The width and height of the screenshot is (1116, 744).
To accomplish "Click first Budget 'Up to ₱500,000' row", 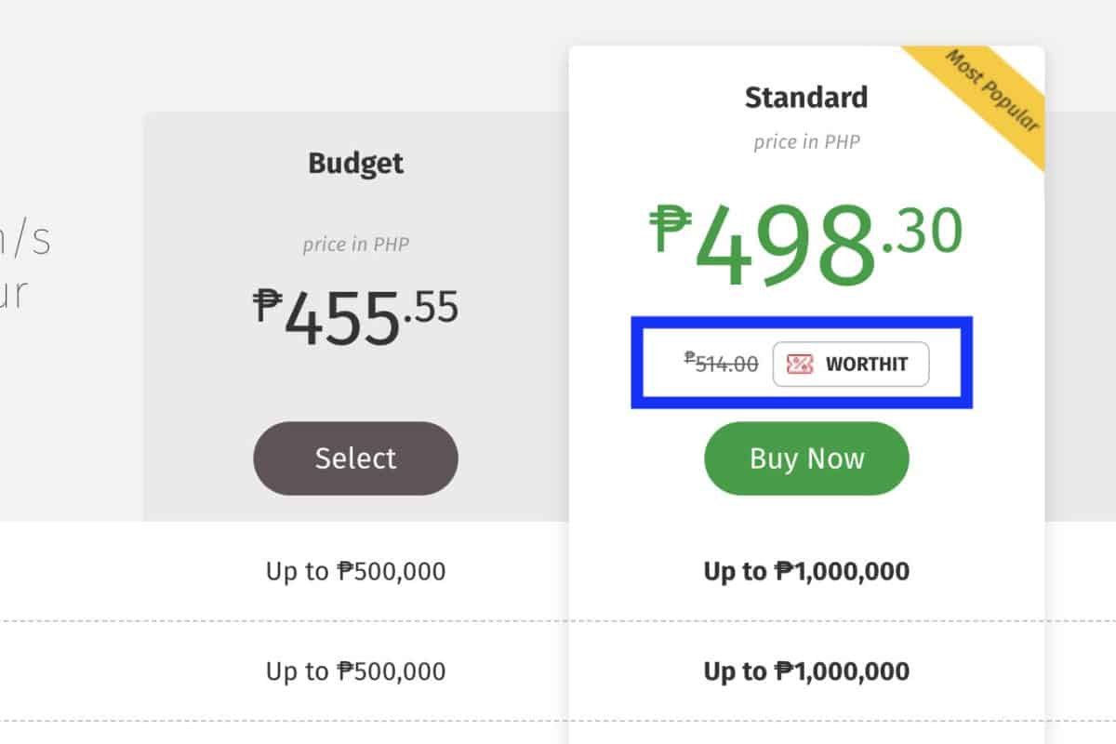I will 355,570.
